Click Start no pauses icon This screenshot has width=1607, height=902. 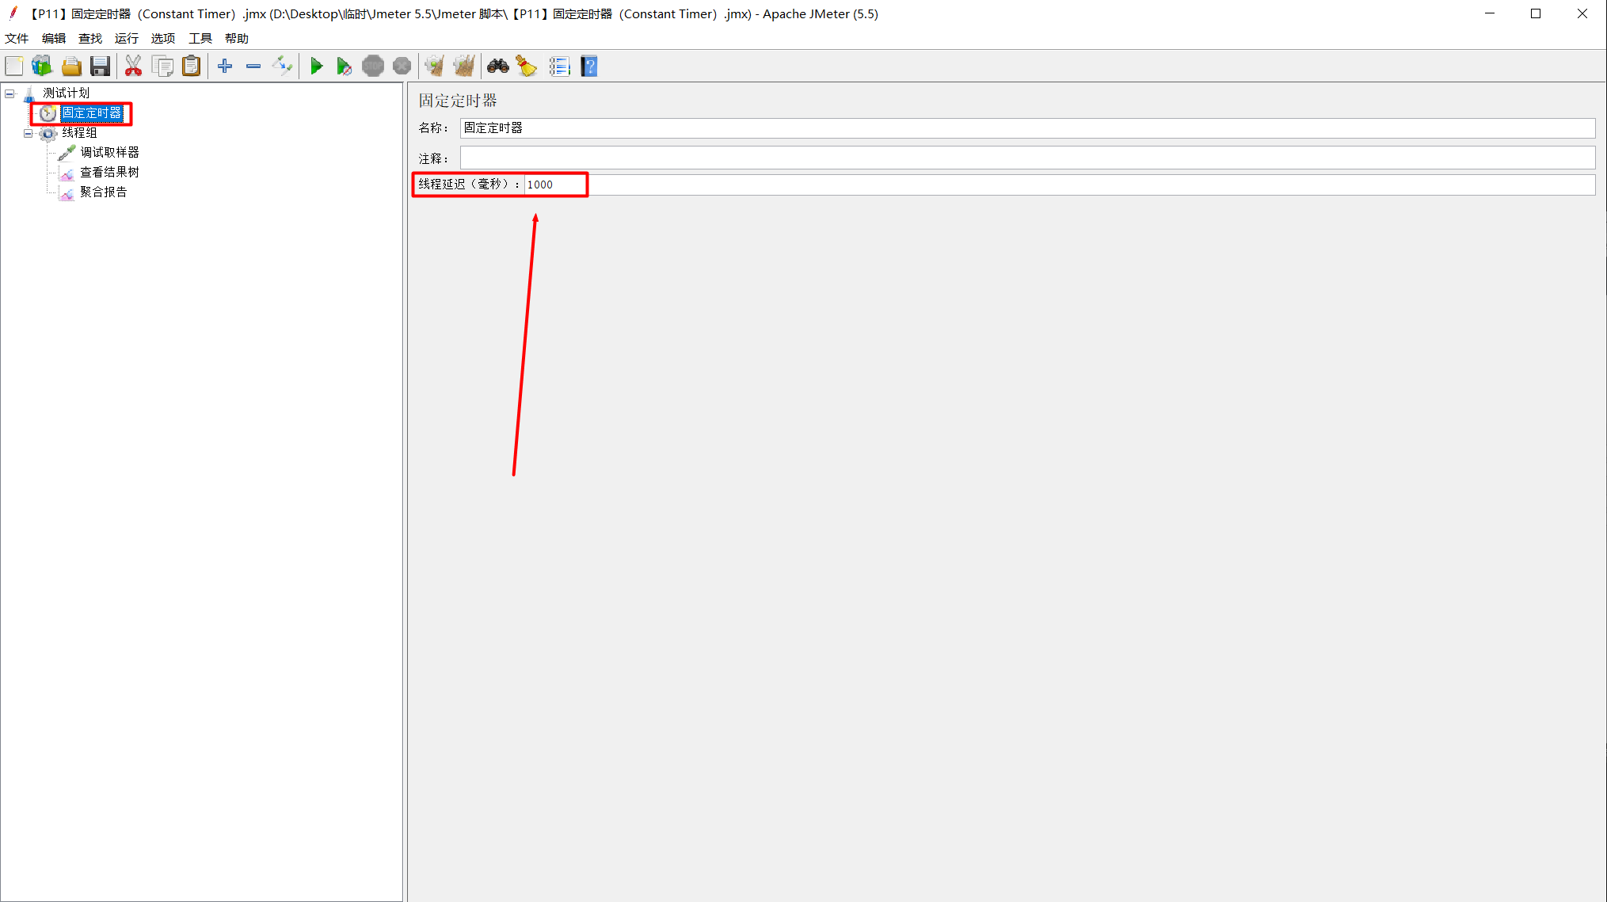click(x=344, y=67)
